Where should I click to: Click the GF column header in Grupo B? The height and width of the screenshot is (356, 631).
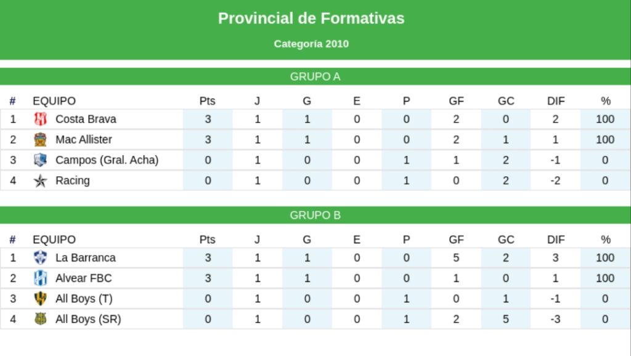tap(457, 240)
